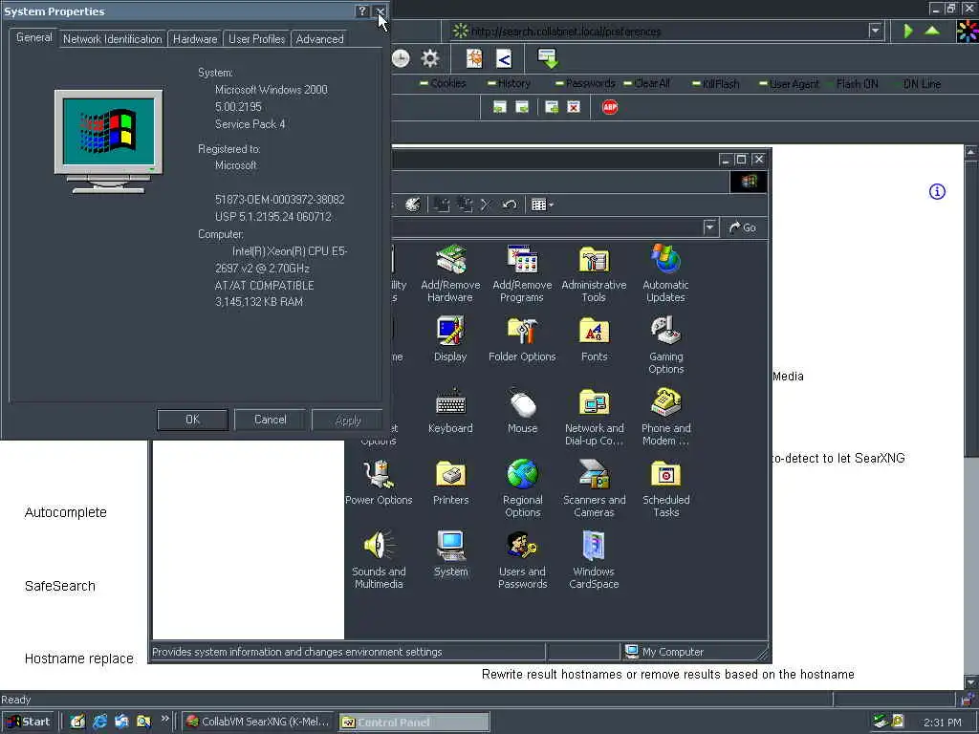Toggle the Passwords privacy option
The image size is (979, 734).
pos(585,84)
